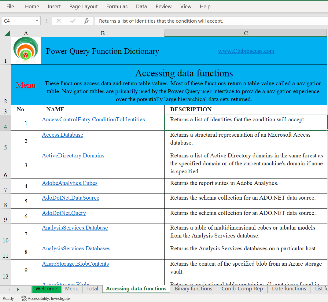
Task: Click the Clubdiscuss logo image
Action: 26,50
